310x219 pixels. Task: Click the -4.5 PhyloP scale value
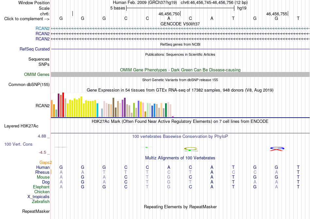(x=42, y=153)
